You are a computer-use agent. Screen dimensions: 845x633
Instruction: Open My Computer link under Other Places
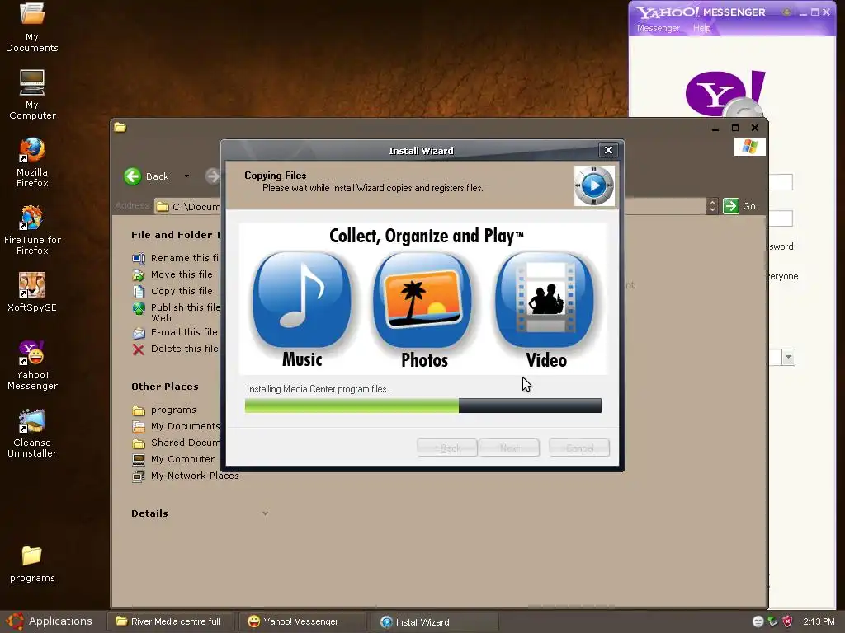[x=182, y=459]
